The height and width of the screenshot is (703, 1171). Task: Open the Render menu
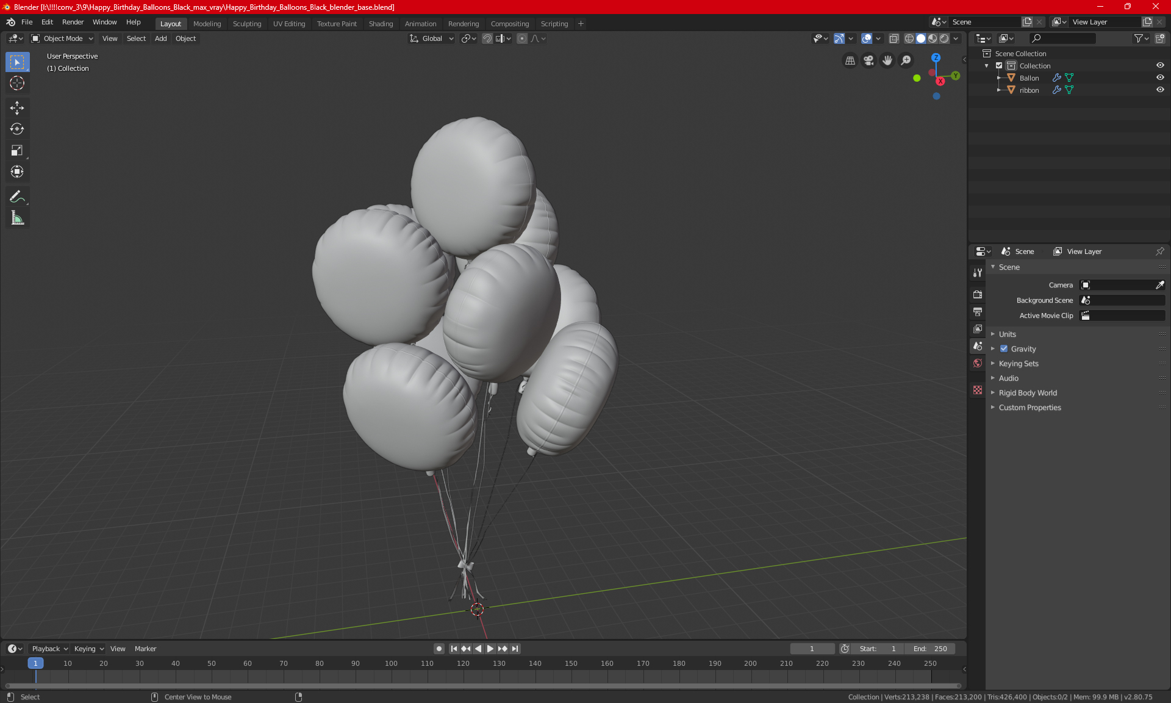(x=73, y=22)
